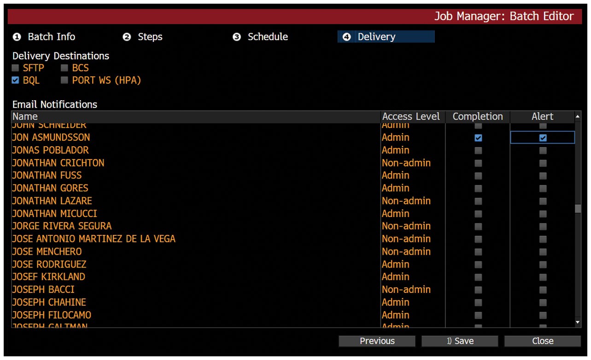
Task: Enable Completion for Jonas Poblador
Action: (x=478, y=150)
